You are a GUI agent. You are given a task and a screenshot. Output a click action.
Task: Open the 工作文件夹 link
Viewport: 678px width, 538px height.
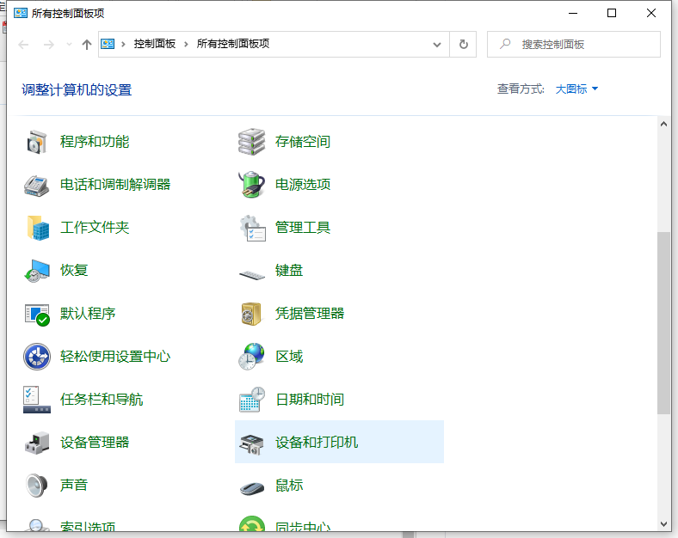pos(95,228)
